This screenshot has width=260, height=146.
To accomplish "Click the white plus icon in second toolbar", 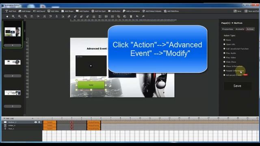I will tap(7, 16).
